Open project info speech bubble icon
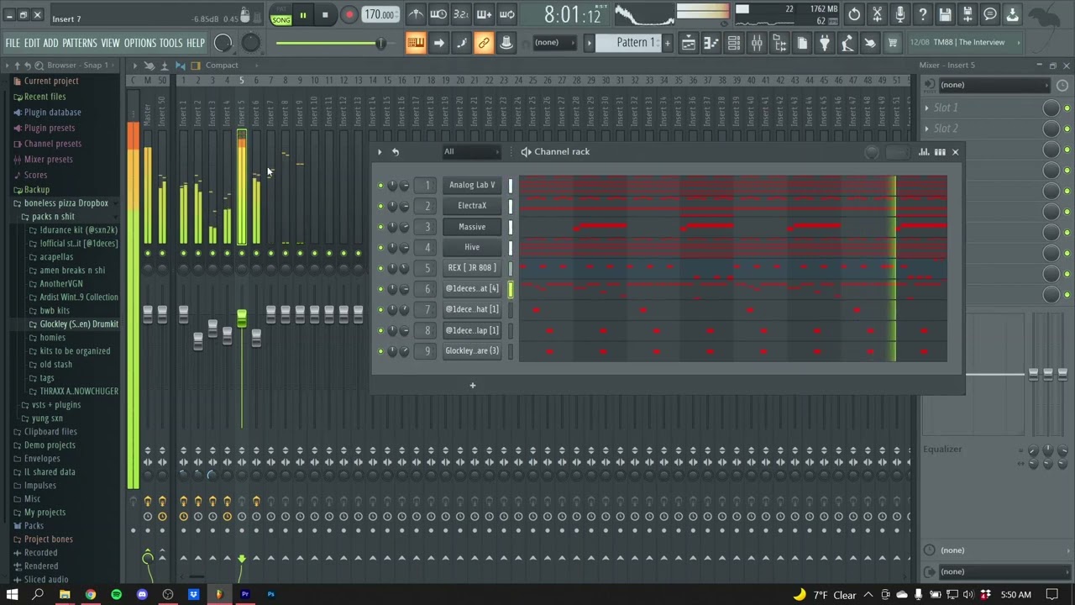Viewport: 1075px width, 605px height. (x=990, y=14)
